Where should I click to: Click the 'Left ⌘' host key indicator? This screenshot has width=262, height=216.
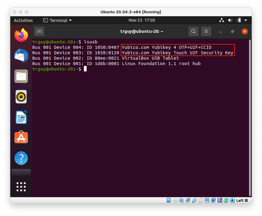click(x=242, y=201)
